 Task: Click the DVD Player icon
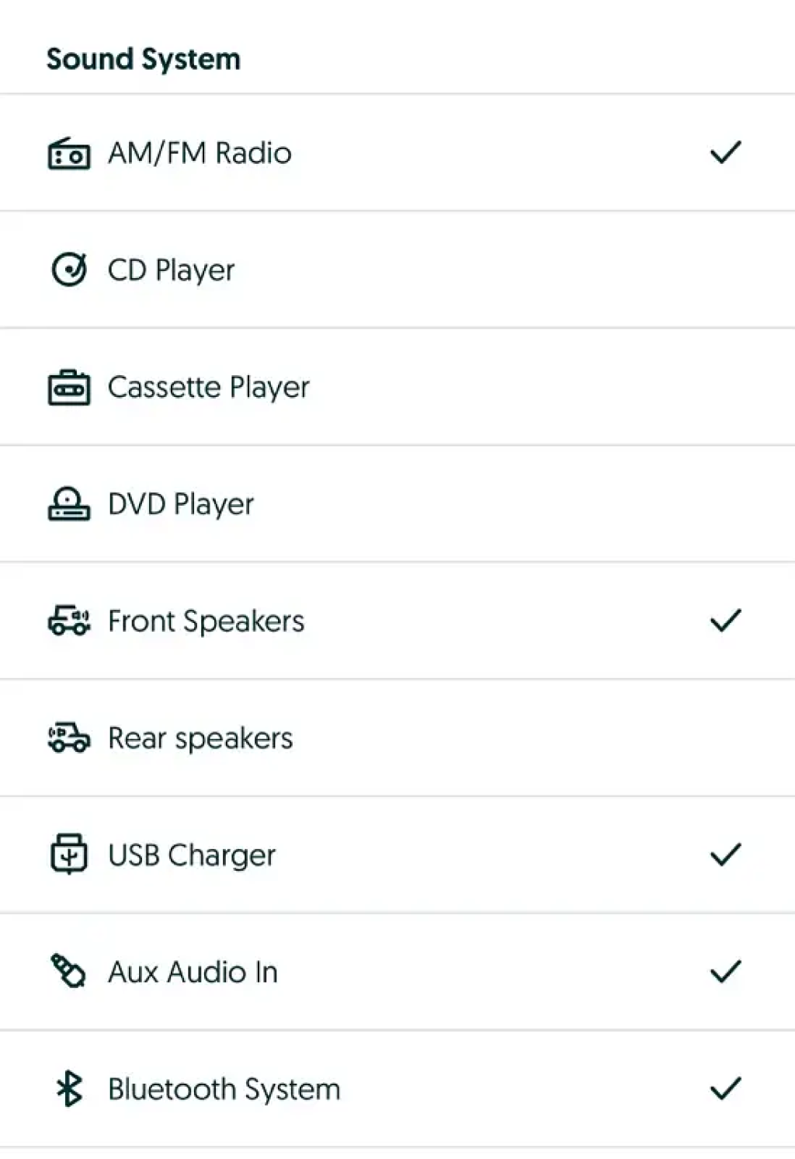click(x=69, y=504)
